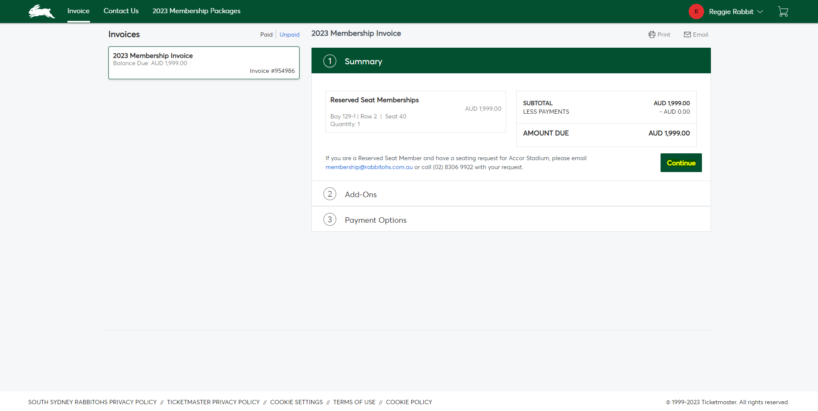The image size is (818, 411).
Task: Expand the Payment Options section
Action: pyautogui.click(x=376, y=220)
